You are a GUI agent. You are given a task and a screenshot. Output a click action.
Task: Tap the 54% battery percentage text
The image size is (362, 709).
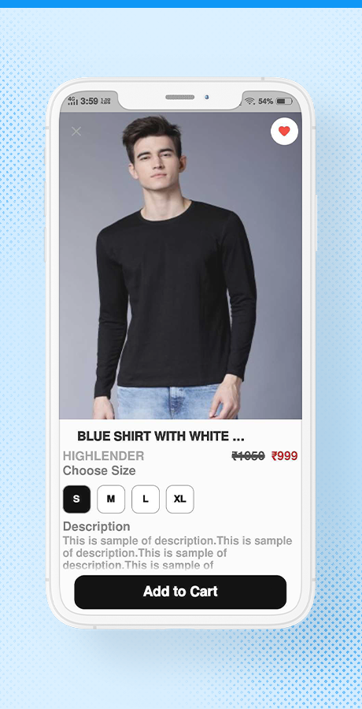coord(266,102)
